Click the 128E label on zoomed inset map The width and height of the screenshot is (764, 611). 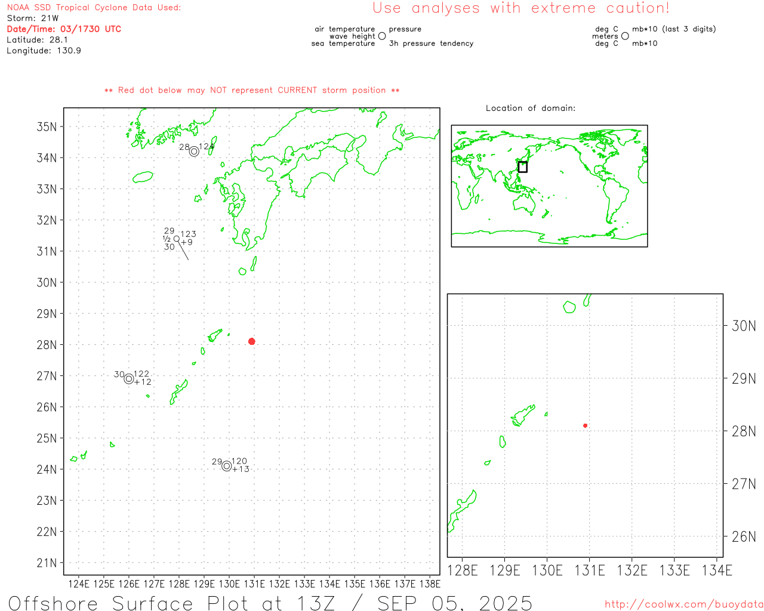coord(463,570)
